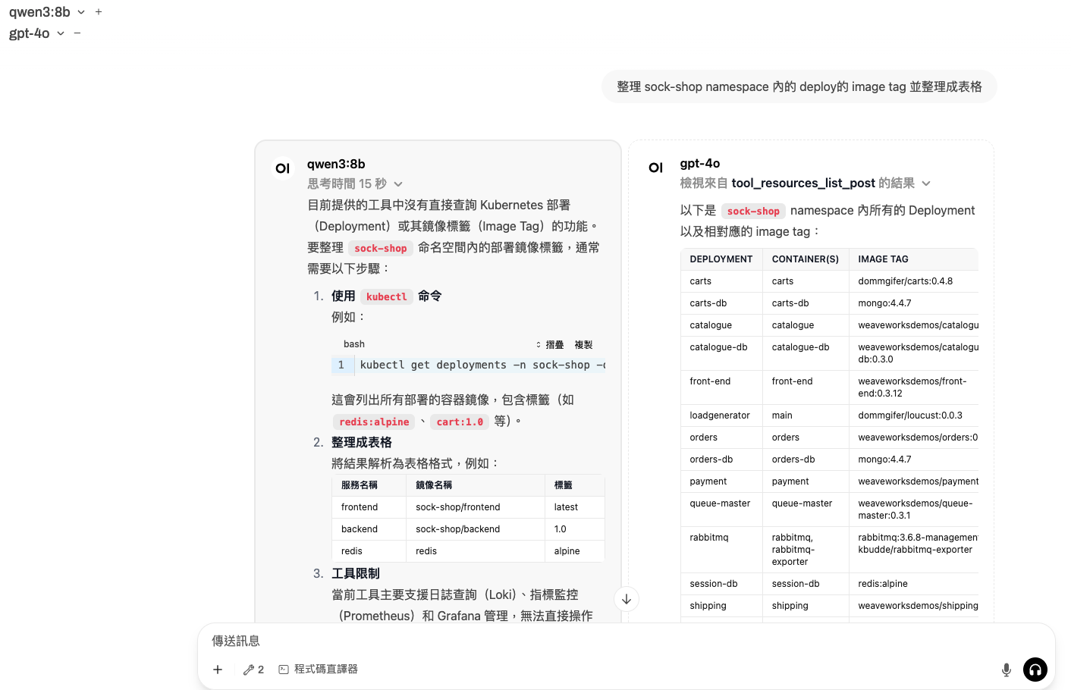Toggle the 程式碼直譯器 code interpreter
Screen dimensions: 1071x690
319,670
